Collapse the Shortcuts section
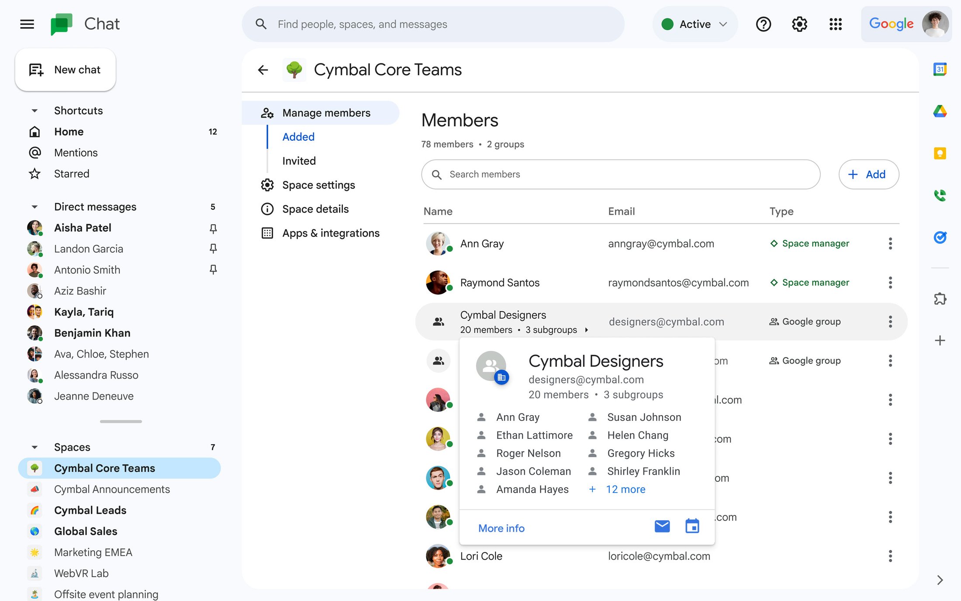Viewport: 961px width, 601px height. tap(35, 111)
